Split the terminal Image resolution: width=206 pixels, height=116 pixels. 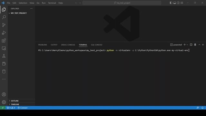191,45
